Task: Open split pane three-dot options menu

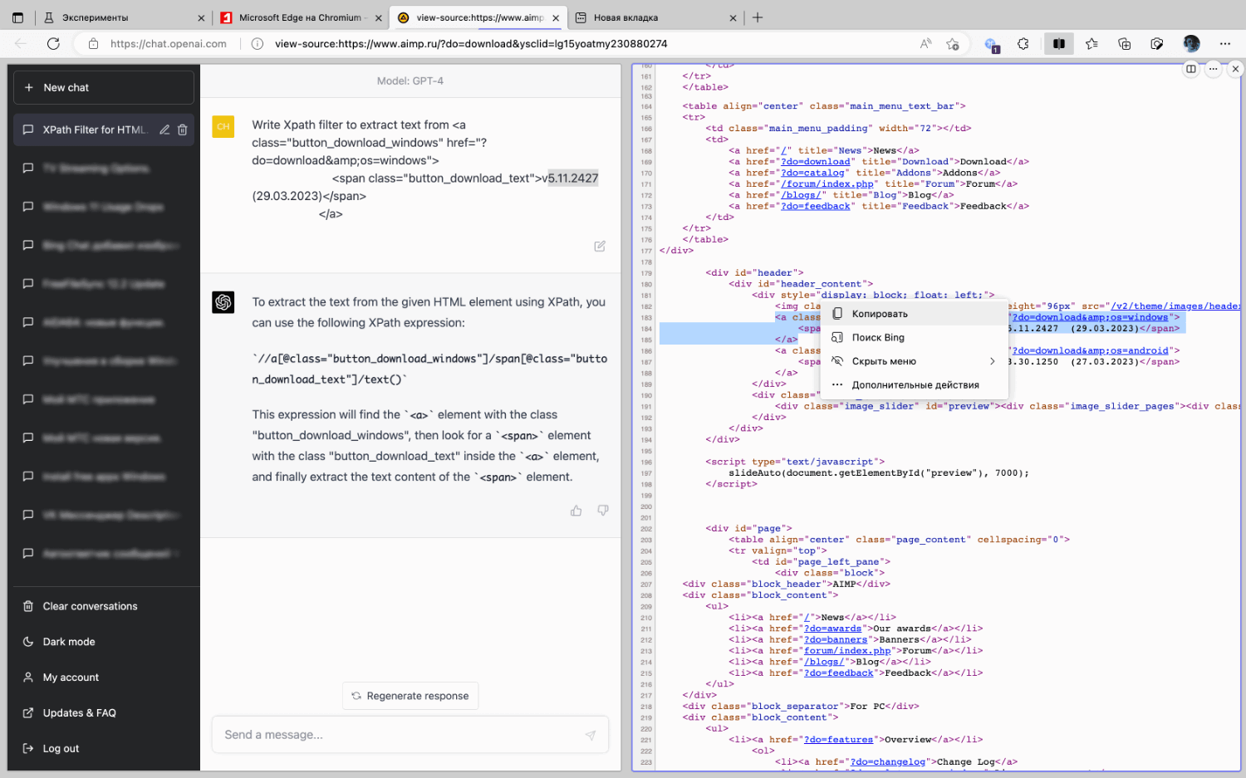Action: coord(1214,69)
